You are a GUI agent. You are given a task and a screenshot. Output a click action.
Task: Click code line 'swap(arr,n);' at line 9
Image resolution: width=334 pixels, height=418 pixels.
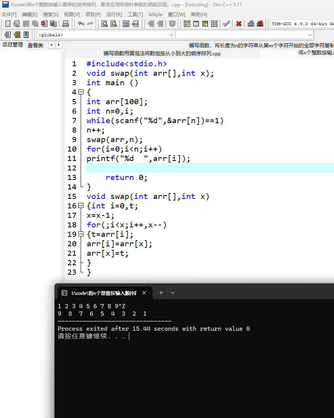[115, 140]
